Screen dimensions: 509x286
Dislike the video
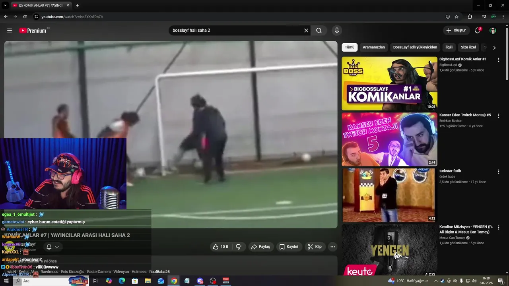coord(239,247)
